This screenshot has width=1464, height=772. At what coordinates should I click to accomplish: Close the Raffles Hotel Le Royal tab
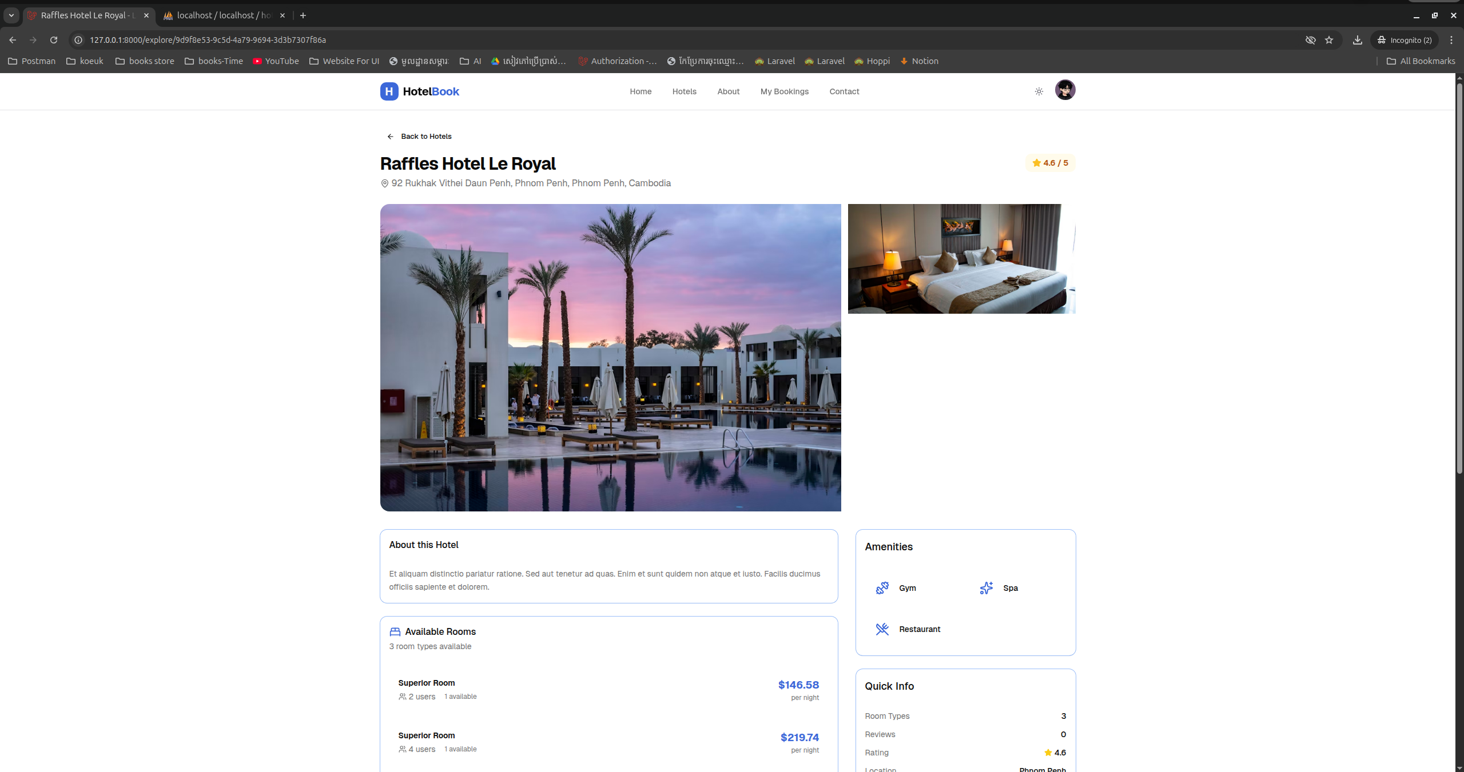[x=146, y=15]
